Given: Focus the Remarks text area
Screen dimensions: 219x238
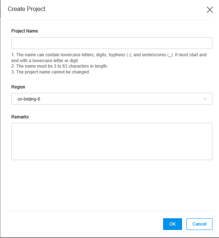Looking at the screenshot, I should [x=112, y=141].
